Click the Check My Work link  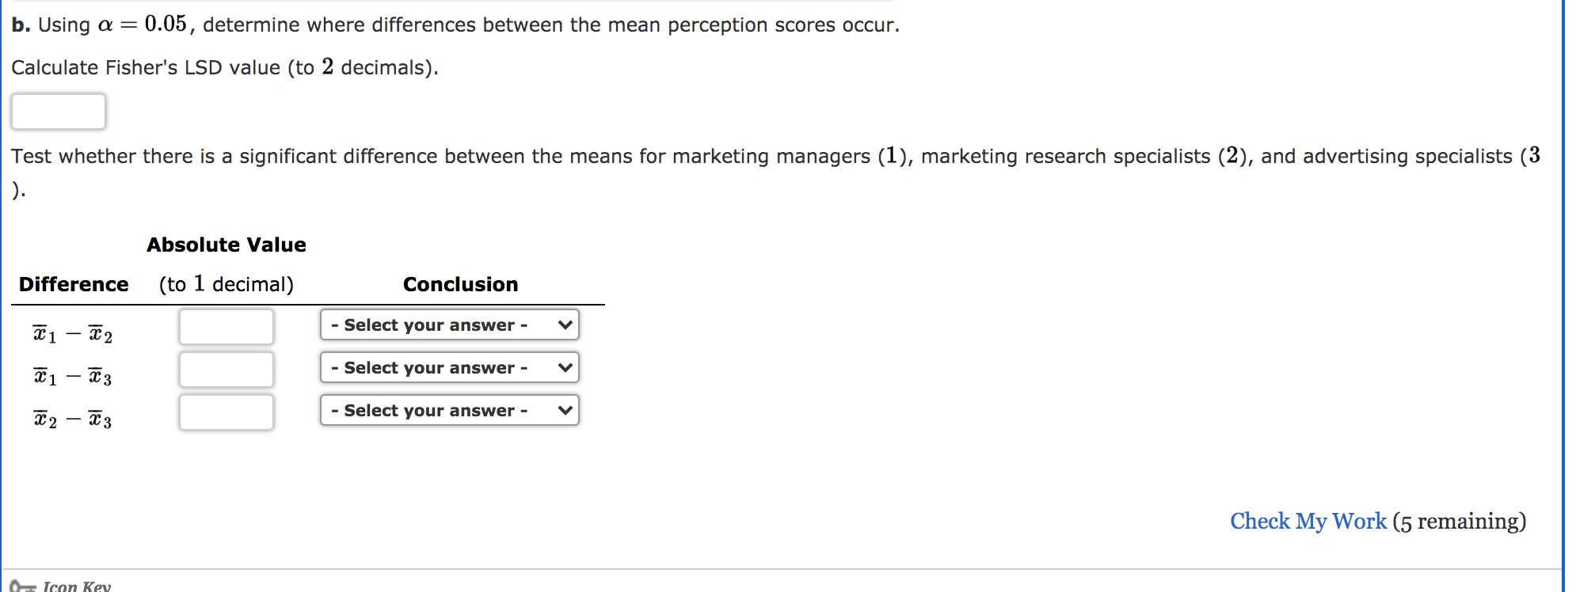coord(1308,522)
